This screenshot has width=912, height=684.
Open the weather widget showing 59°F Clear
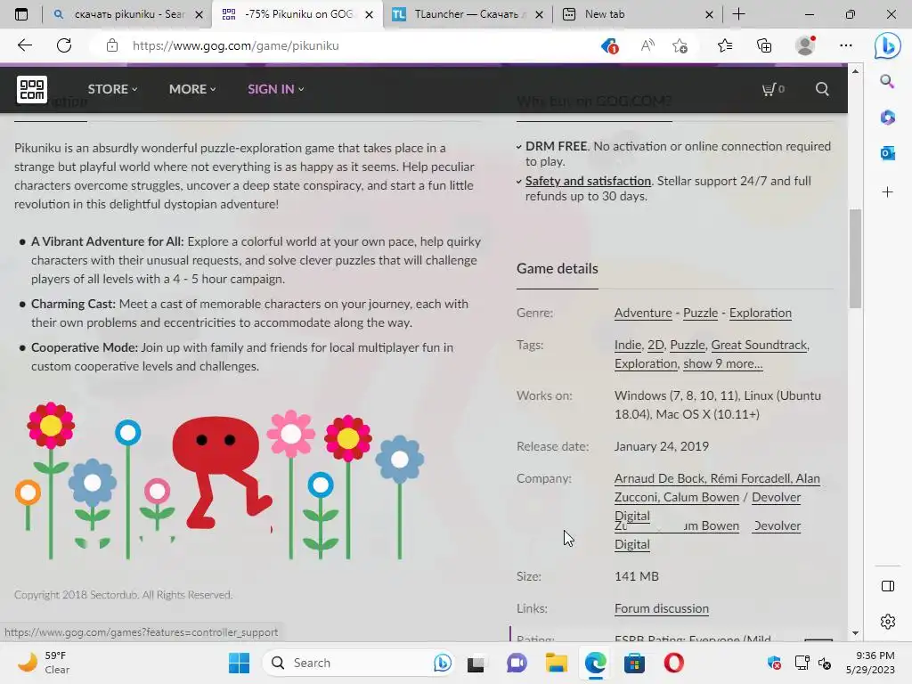tap(44, 663)
